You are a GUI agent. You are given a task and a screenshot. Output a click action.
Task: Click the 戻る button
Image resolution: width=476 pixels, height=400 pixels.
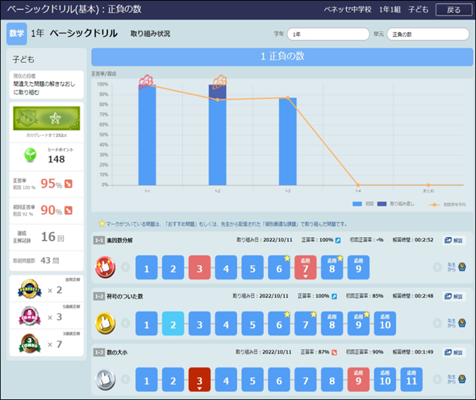coord(454,9)
